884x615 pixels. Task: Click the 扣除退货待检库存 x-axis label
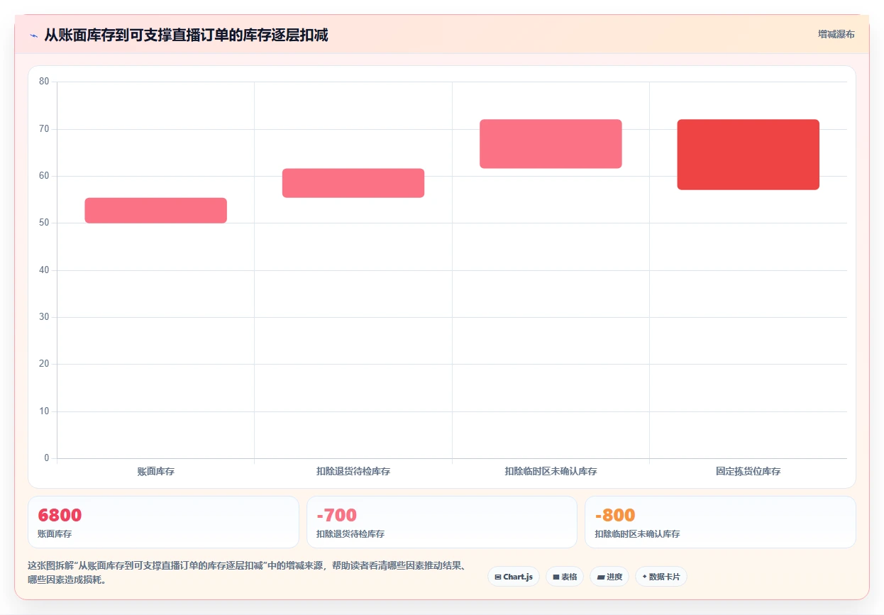pyautogui.click(x=353, y=471)
